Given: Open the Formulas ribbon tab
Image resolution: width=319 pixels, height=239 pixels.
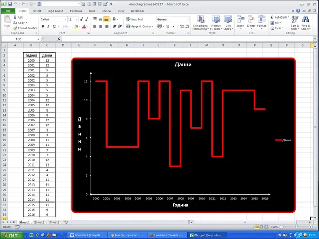Looking at the screenshot, I should coord(75,10).
